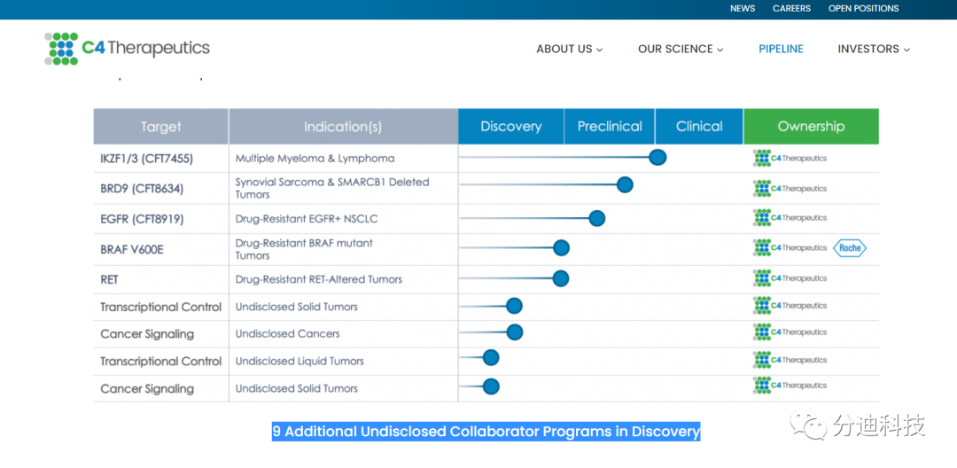Click C4 Therapeutics logo in EGFR row

pyautogui.click(x=790, y=218)
